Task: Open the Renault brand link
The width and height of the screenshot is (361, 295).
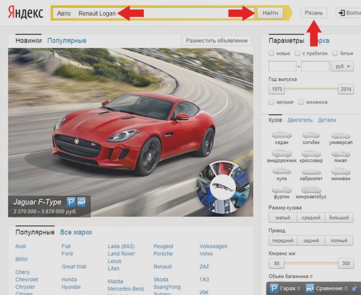Action: coord(162,266)
